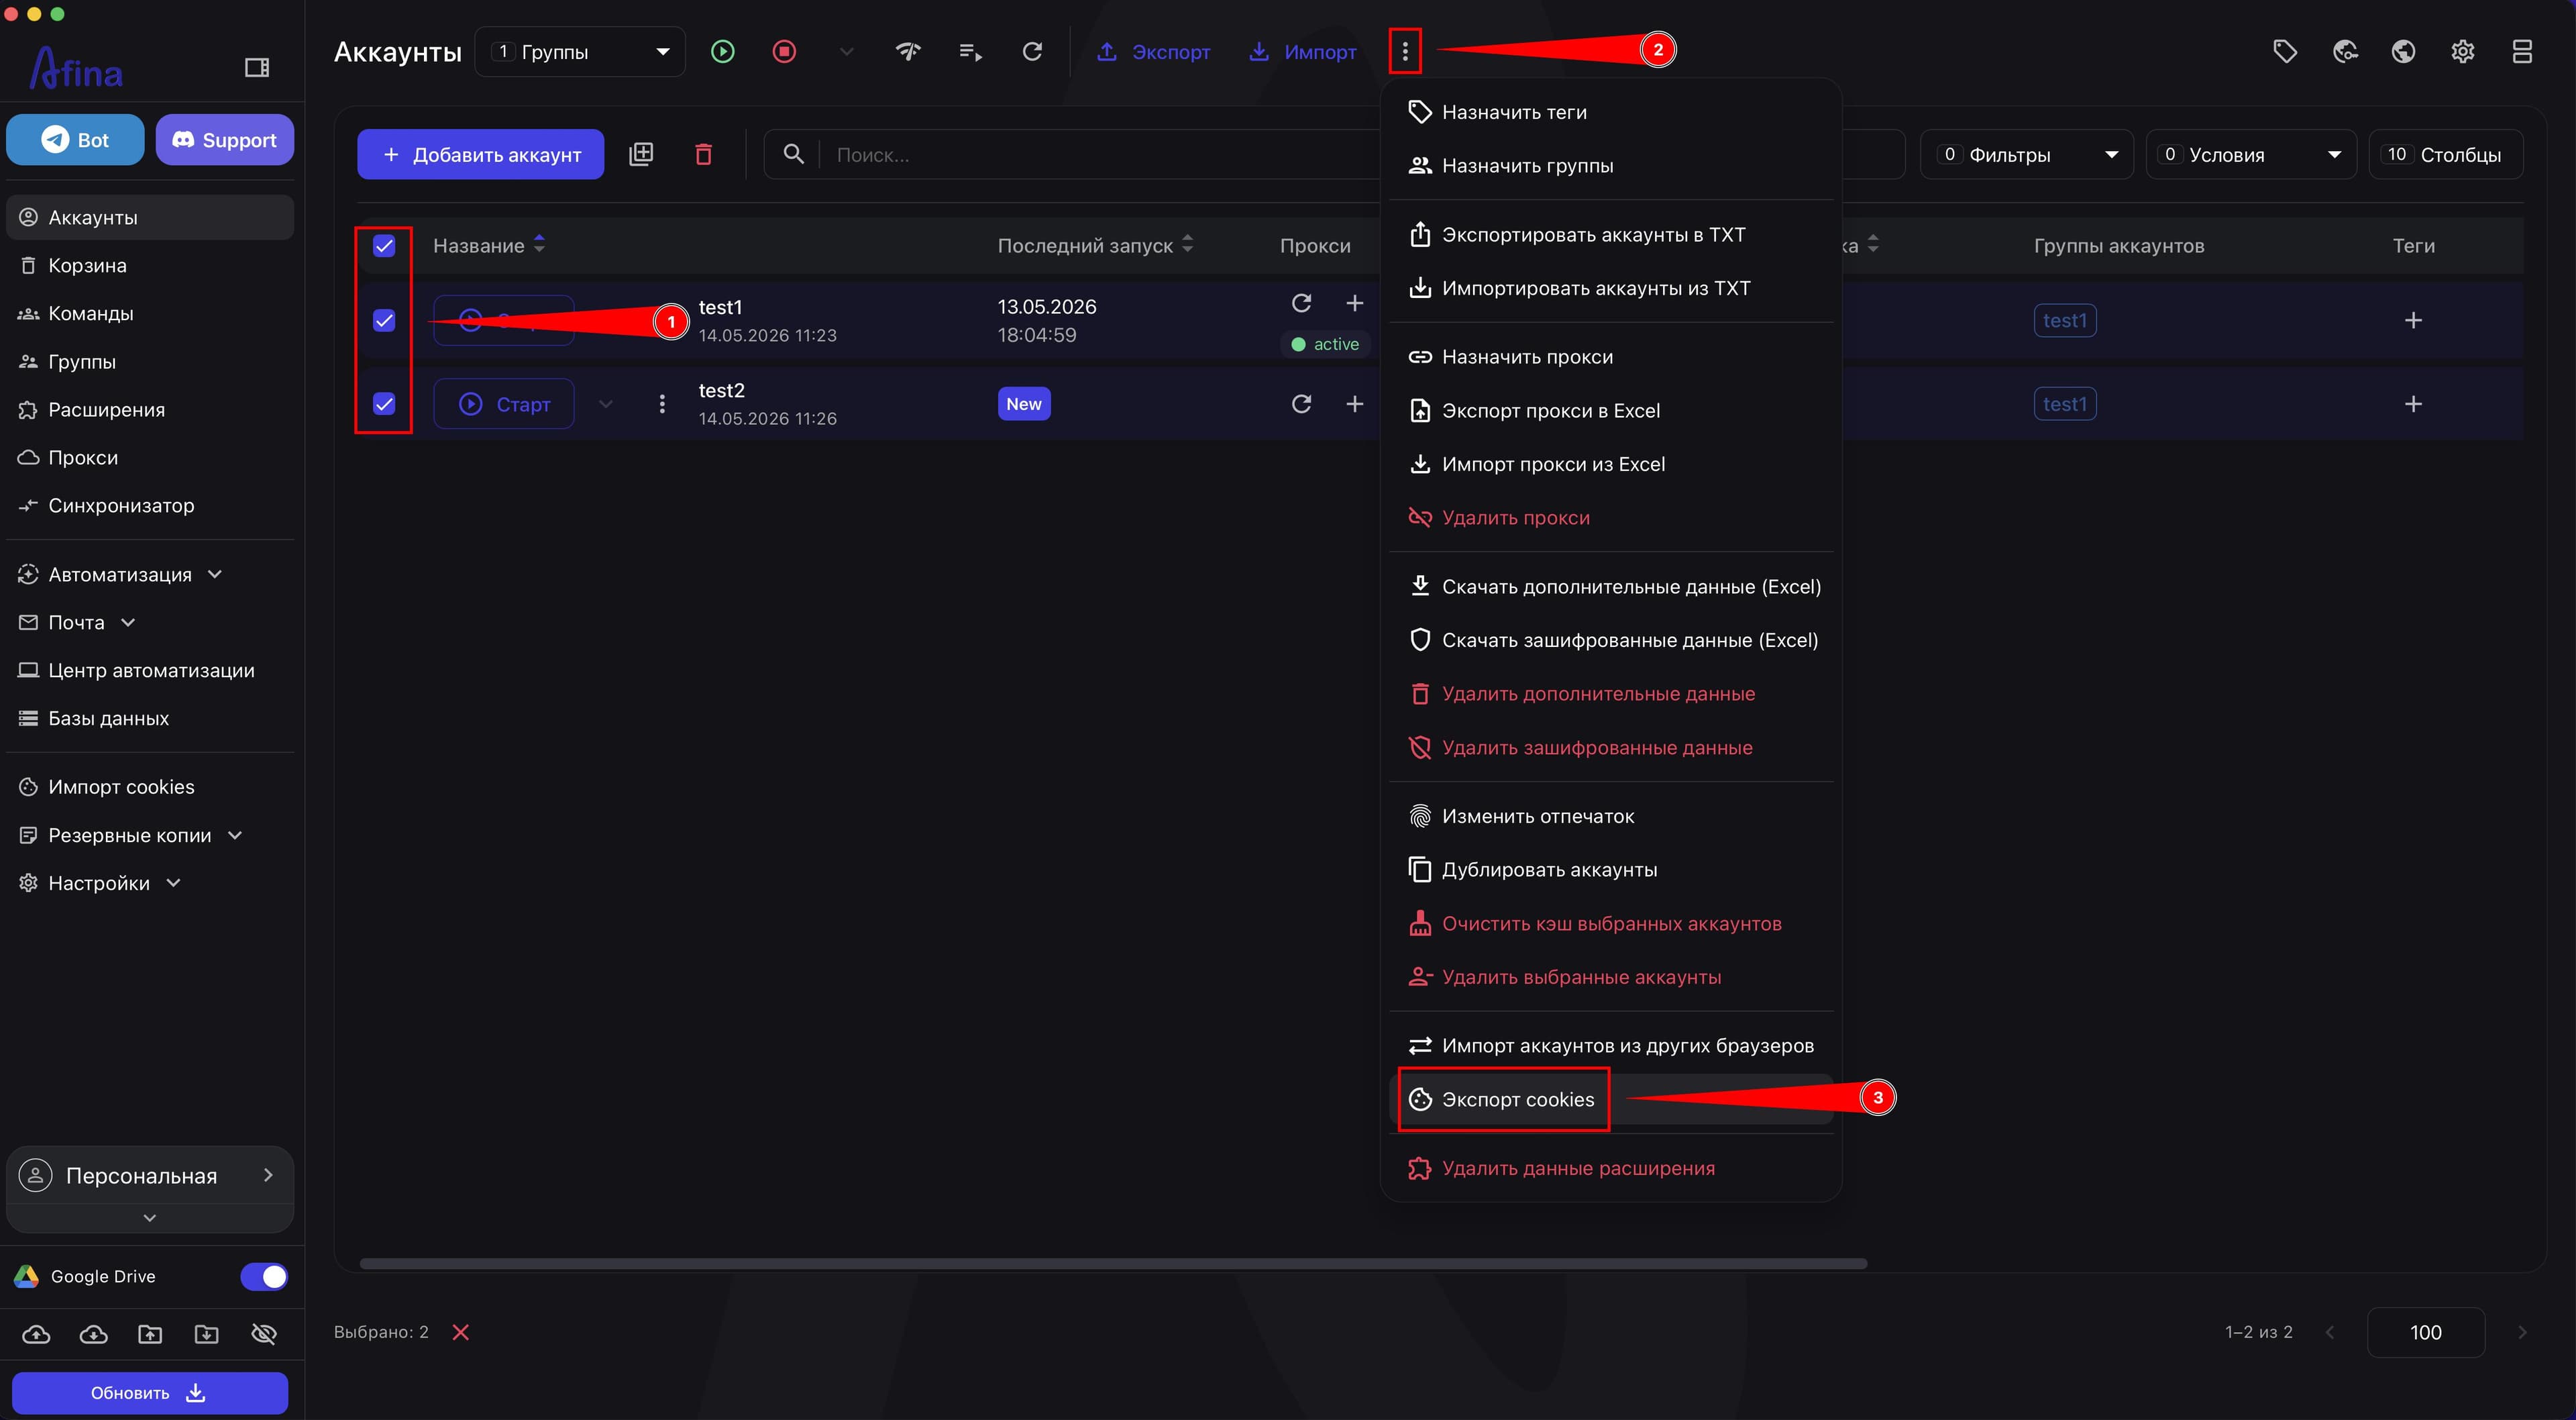Click the globe icon in top-right toolbar
The image size is (2576, 1420).
pyautogui.click(x=2404, y=51)
